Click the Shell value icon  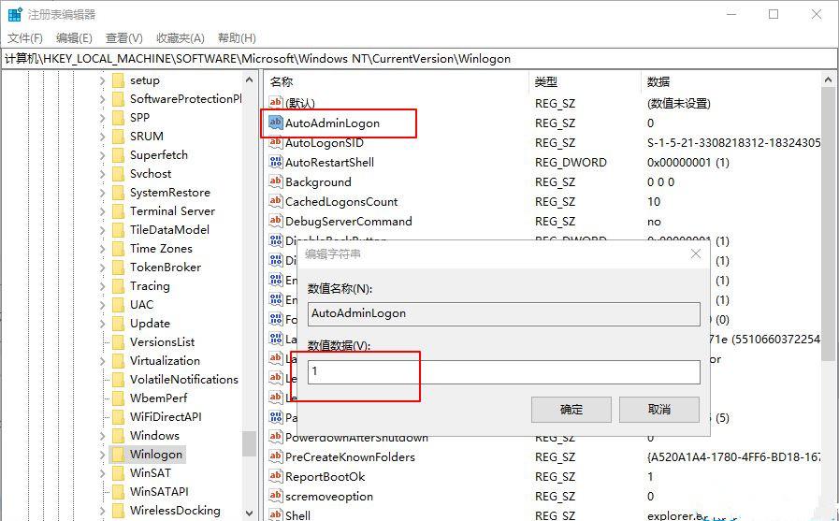point(275,514)
